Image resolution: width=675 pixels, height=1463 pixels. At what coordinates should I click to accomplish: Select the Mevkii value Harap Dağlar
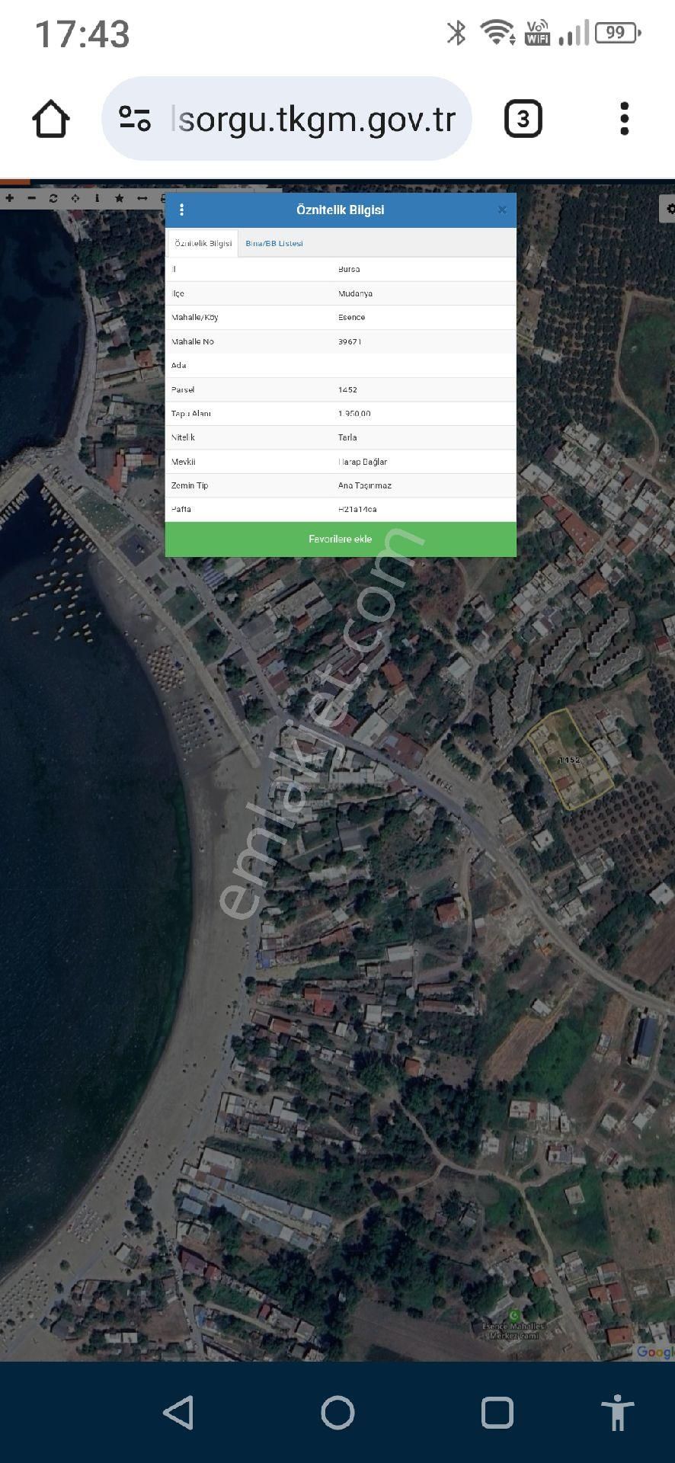coord(363,462)
